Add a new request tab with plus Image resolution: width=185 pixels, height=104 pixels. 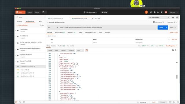96,18
